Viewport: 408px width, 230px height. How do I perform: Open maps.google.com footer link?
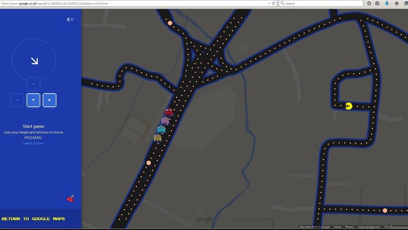(369, 227)
